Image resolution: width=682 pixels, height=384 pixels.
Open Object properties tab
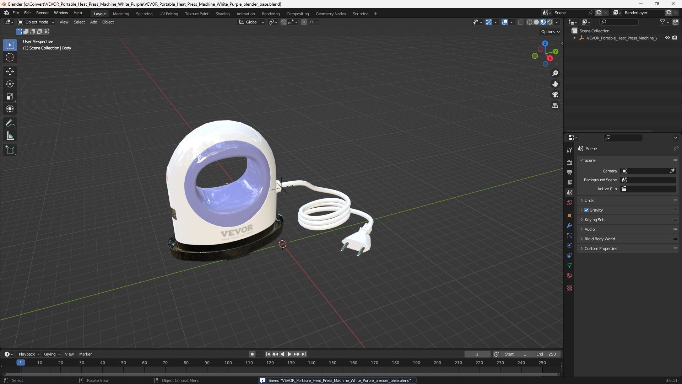coord(569,215)
